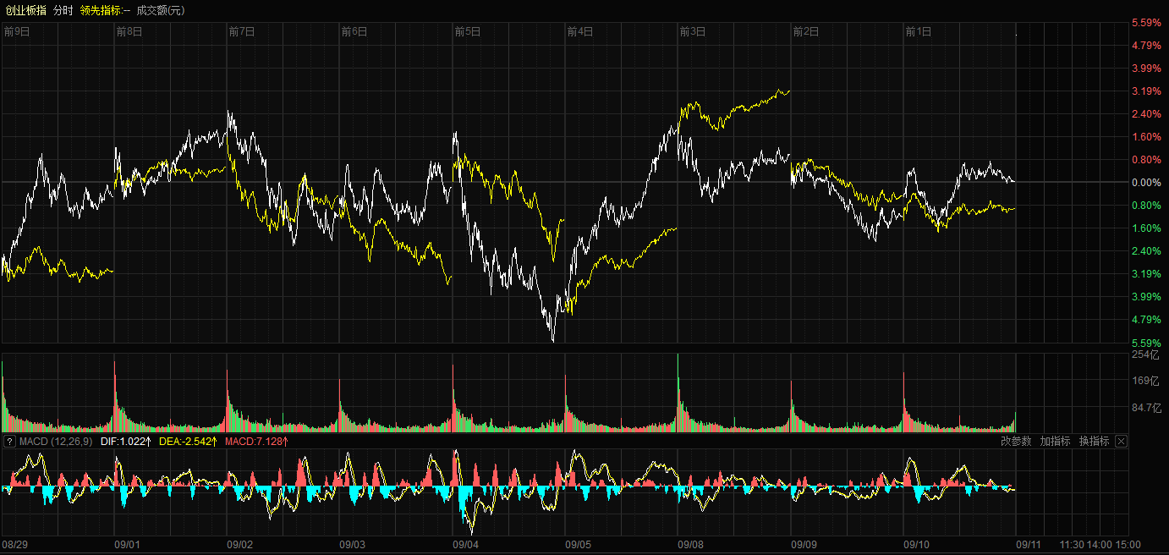Click the 09/05 date on the time axis
The width and height of the screenshot is (1169, 555).
579,545
